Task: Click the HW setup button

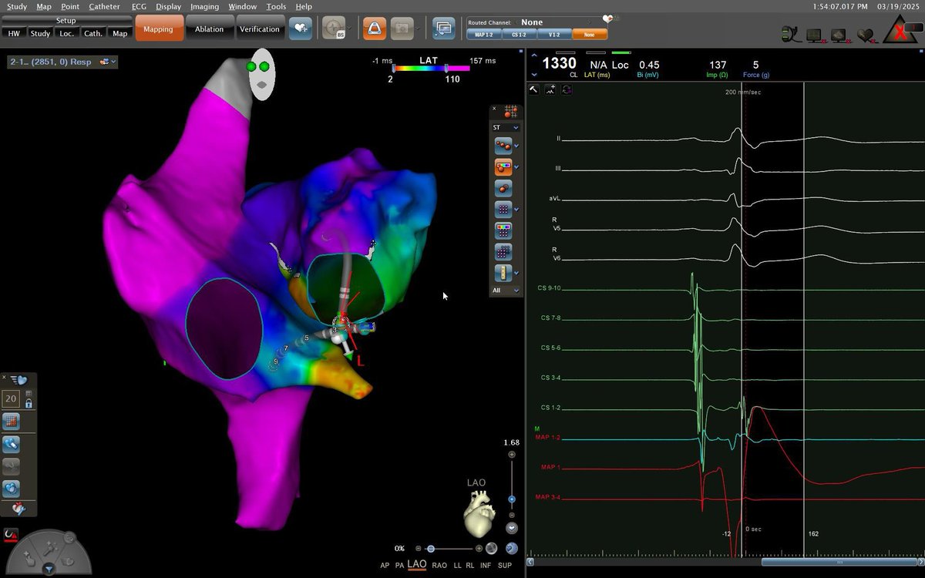Action: [x=14, y=33]
